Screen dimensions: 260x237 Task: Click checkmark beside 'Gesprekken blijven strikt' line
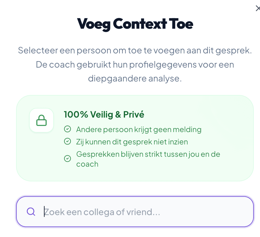[67, 159]
